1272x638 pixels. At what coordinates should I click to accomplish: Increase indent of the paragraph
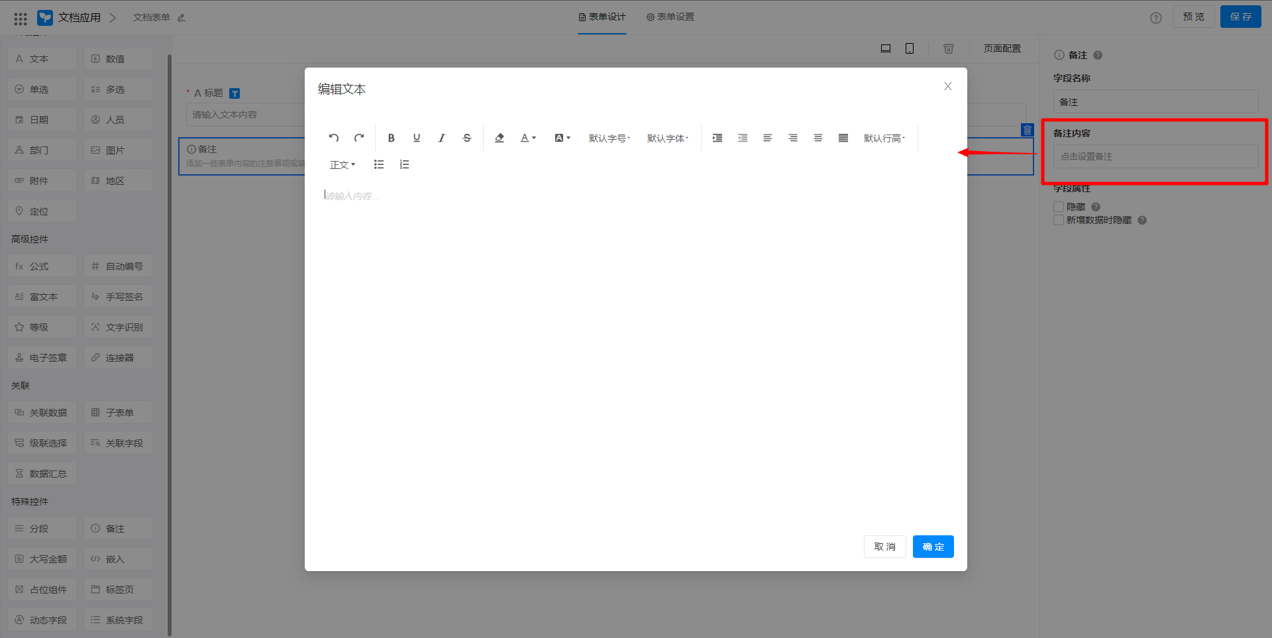tap(717, 138)
